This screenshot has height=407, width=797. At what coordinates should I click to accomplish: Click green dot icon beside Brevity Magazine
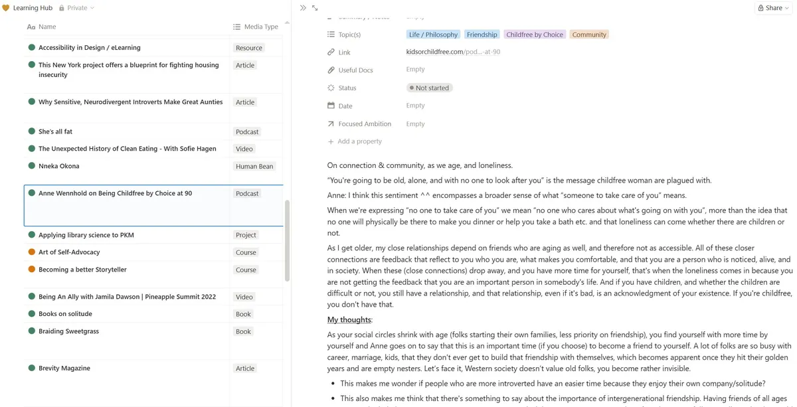click(31, 367)
